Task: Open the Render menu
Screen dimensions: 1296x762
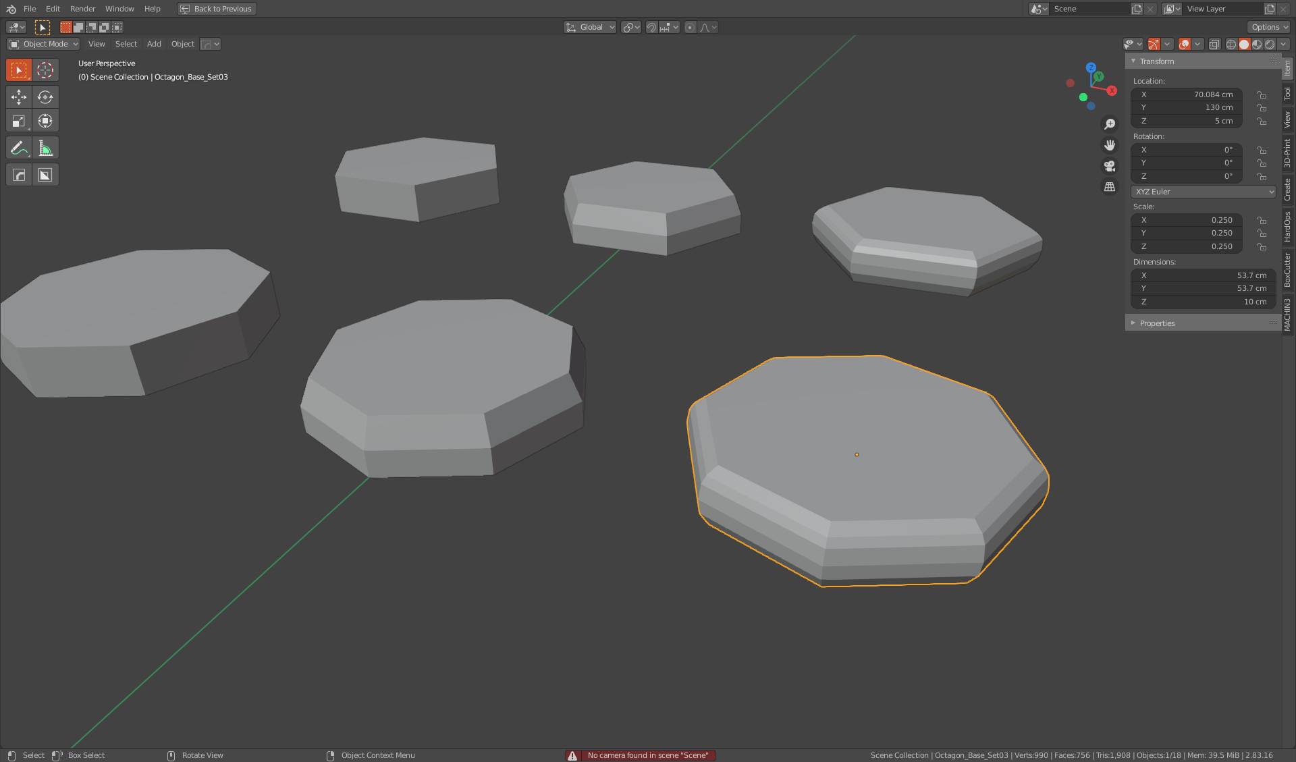Action: point(82,9)
